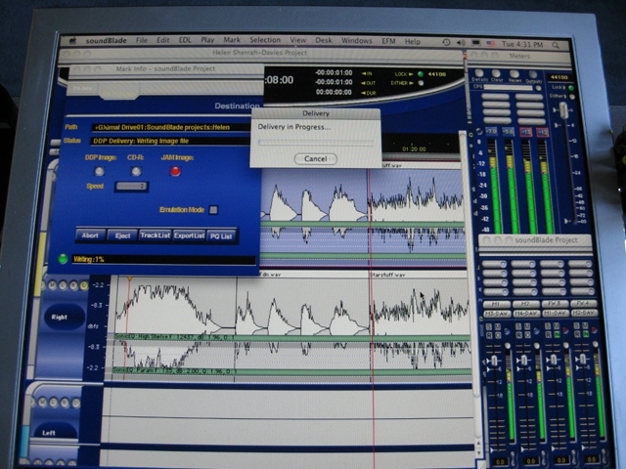Click the Track List button
This screenshot has width=626, height=469.
tap(155, 235)
